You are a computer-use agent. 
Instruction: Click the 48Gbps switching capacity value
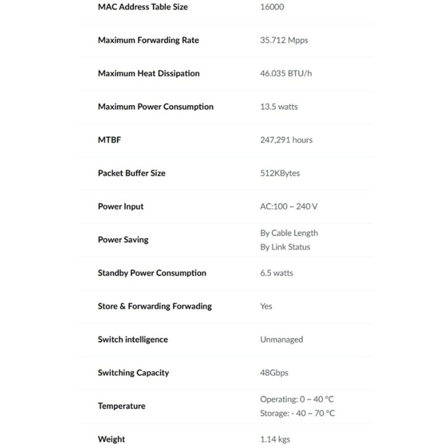pyautogui.click(x=274, y=373)
